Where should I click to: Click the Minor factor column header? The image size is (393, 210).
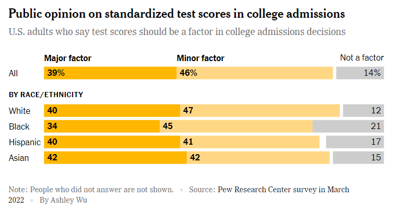click(x=200, y=58)
